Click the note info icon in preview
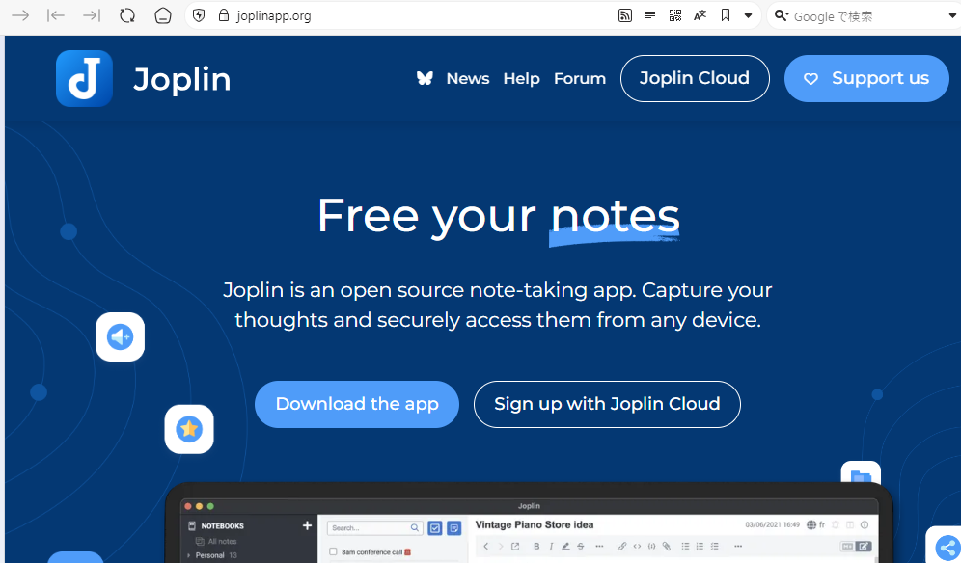Screen dimensions: 961x563 (865, 524)
